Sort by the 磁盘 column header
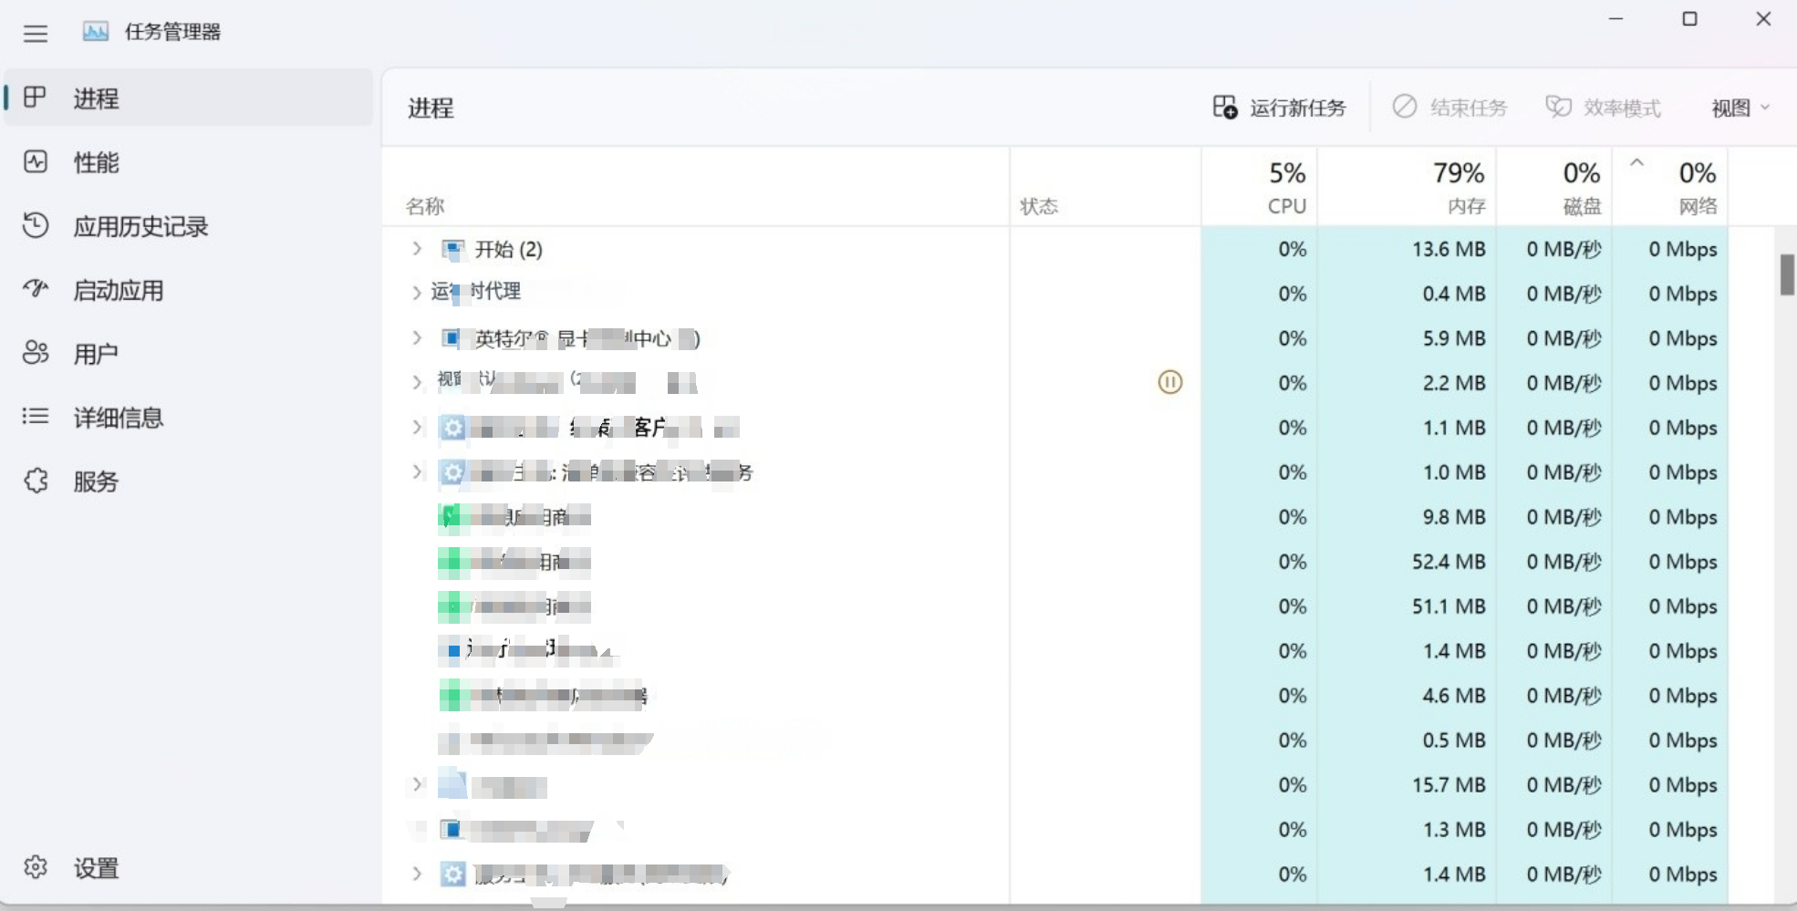1797x911 pixels. 1554,187
